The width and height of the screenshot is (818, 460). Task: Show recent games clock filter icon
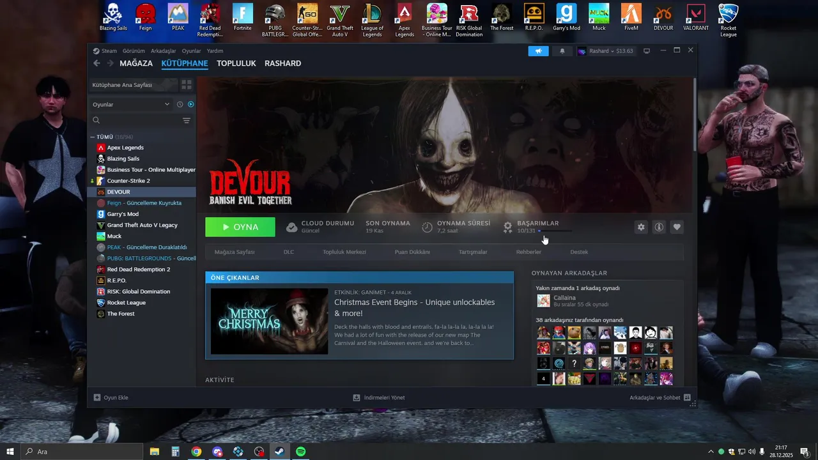pos(180,104)
